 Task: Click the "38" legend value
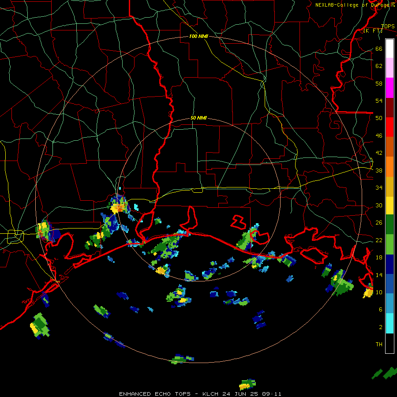click(379, 171)
